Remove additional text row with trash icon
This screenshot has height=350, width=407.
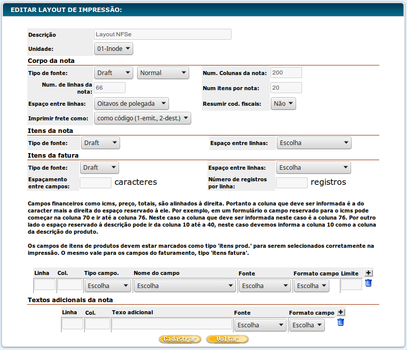coord(340,322)
